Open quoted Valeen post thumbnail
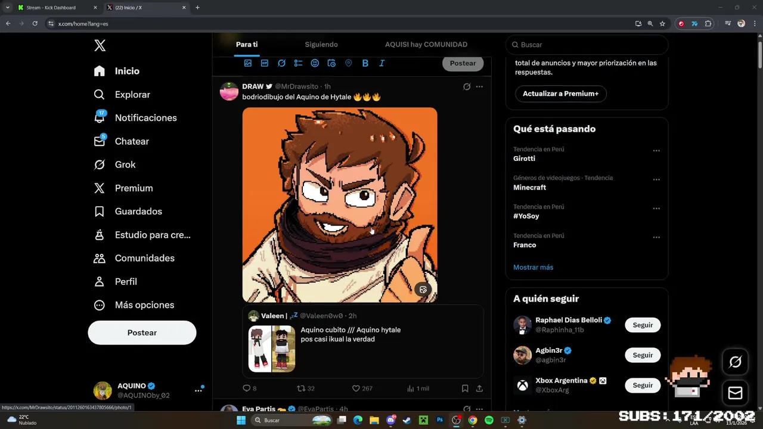Screen dimensions: 763x429 [x=272, y=349]
